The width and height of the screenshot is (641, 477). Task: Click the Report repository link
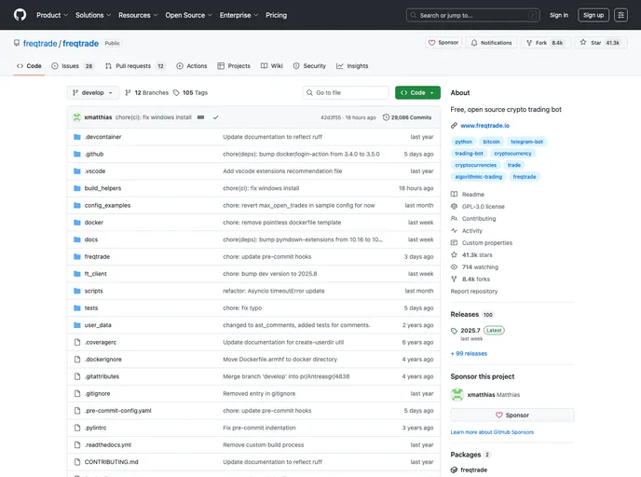point(474,292)
